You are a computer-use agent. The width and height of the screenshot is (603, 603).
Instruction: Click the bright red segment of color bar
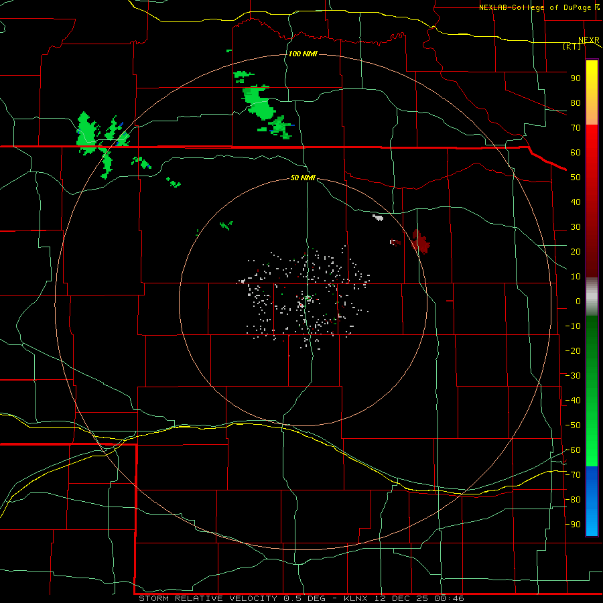592,141
